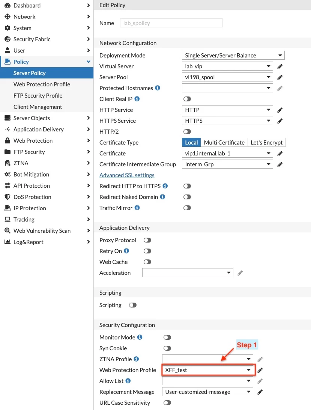Toggle URL Case Sensitivity switch
311x410 pixels.
coord(167,402)
